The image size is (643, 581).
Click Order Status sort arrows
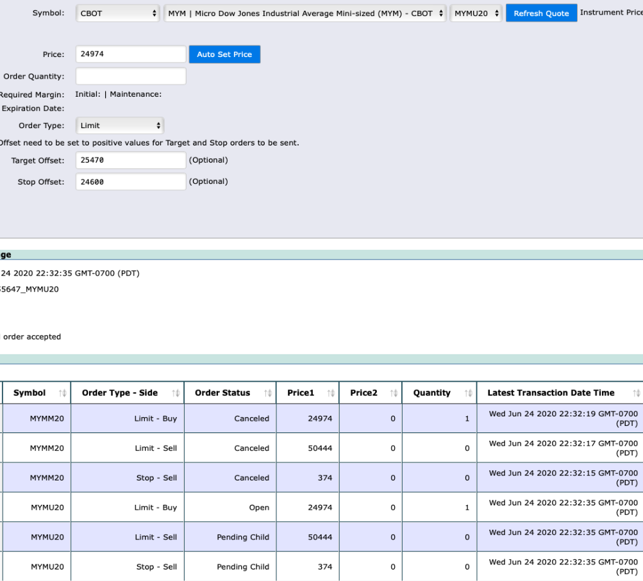267,393
